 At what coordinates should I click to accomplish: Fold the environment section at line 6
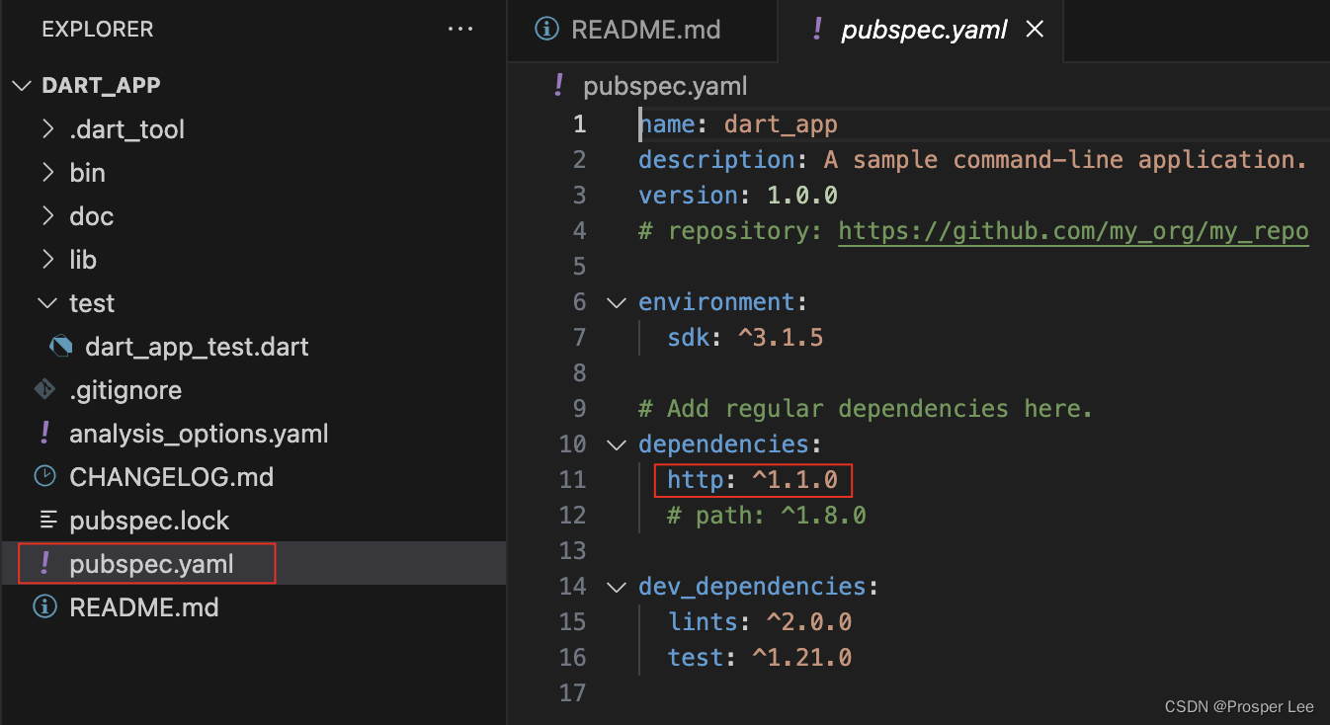click(x=617, y=302)
